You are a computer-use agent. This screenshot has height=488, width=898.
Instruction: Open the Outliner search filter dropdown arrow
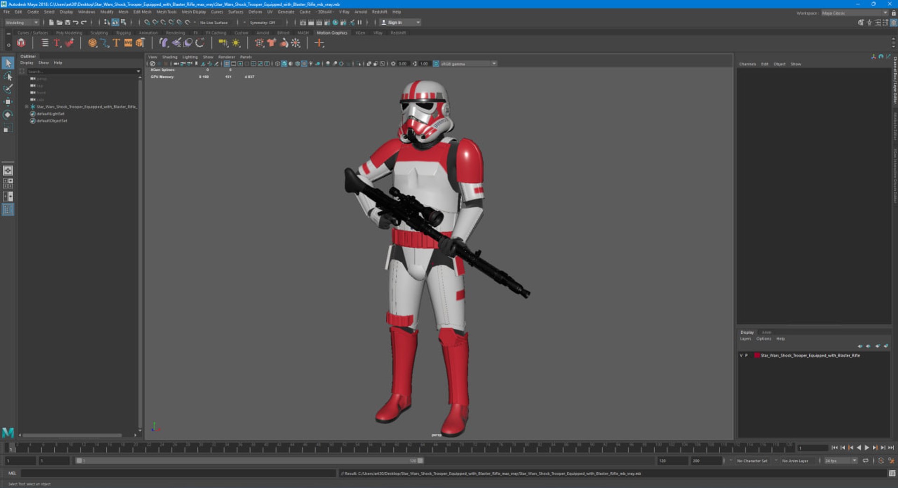(138, 72)
